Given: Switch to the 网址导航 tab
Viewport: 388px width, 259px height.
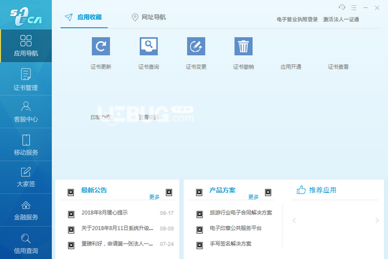Looking at the screenshot, I should coord(149,17).
